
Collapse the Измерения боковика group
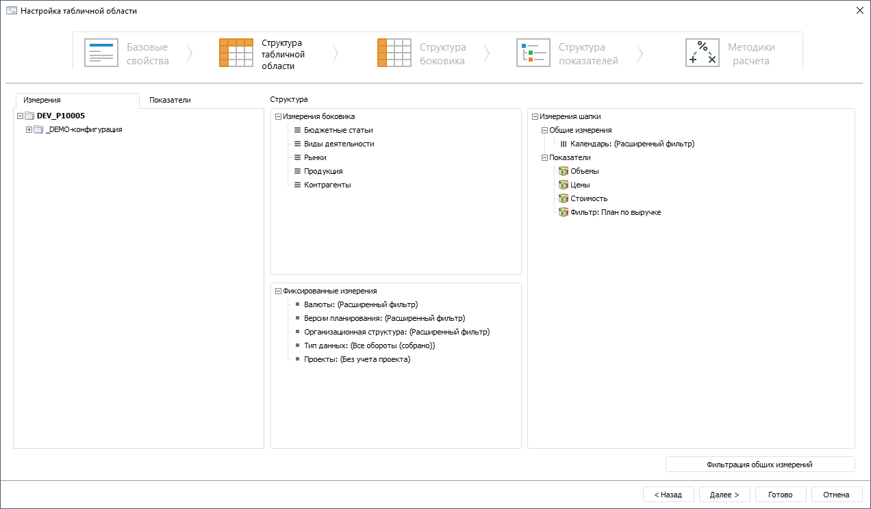278,117
